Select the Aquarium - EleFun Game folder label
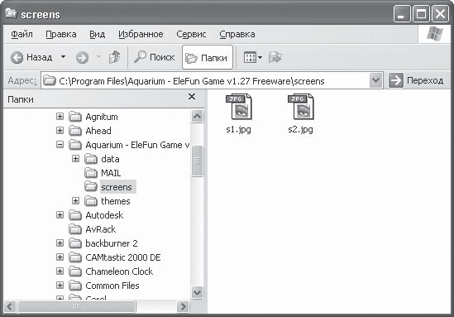Viewport: 454px width, 317px height. [x=137, y=145]
